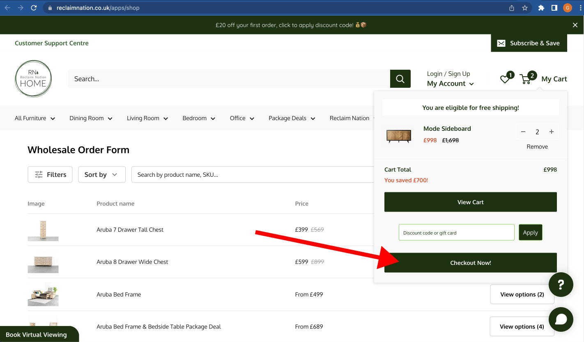Decrease Mode Sideboard quantity with minus
Screen dimensions: 584x342
(x=523, y=132)
